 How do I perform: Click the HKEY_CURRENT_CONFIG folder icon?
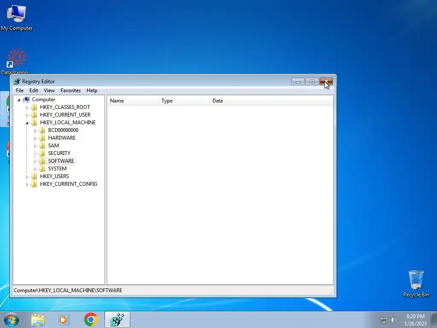pyautogui.click(x=34, y=184)
